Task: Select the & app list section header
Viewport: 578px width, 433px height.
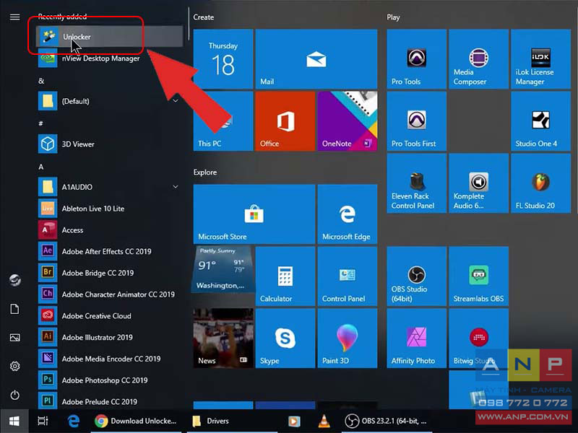Action: tap(41, 81)
